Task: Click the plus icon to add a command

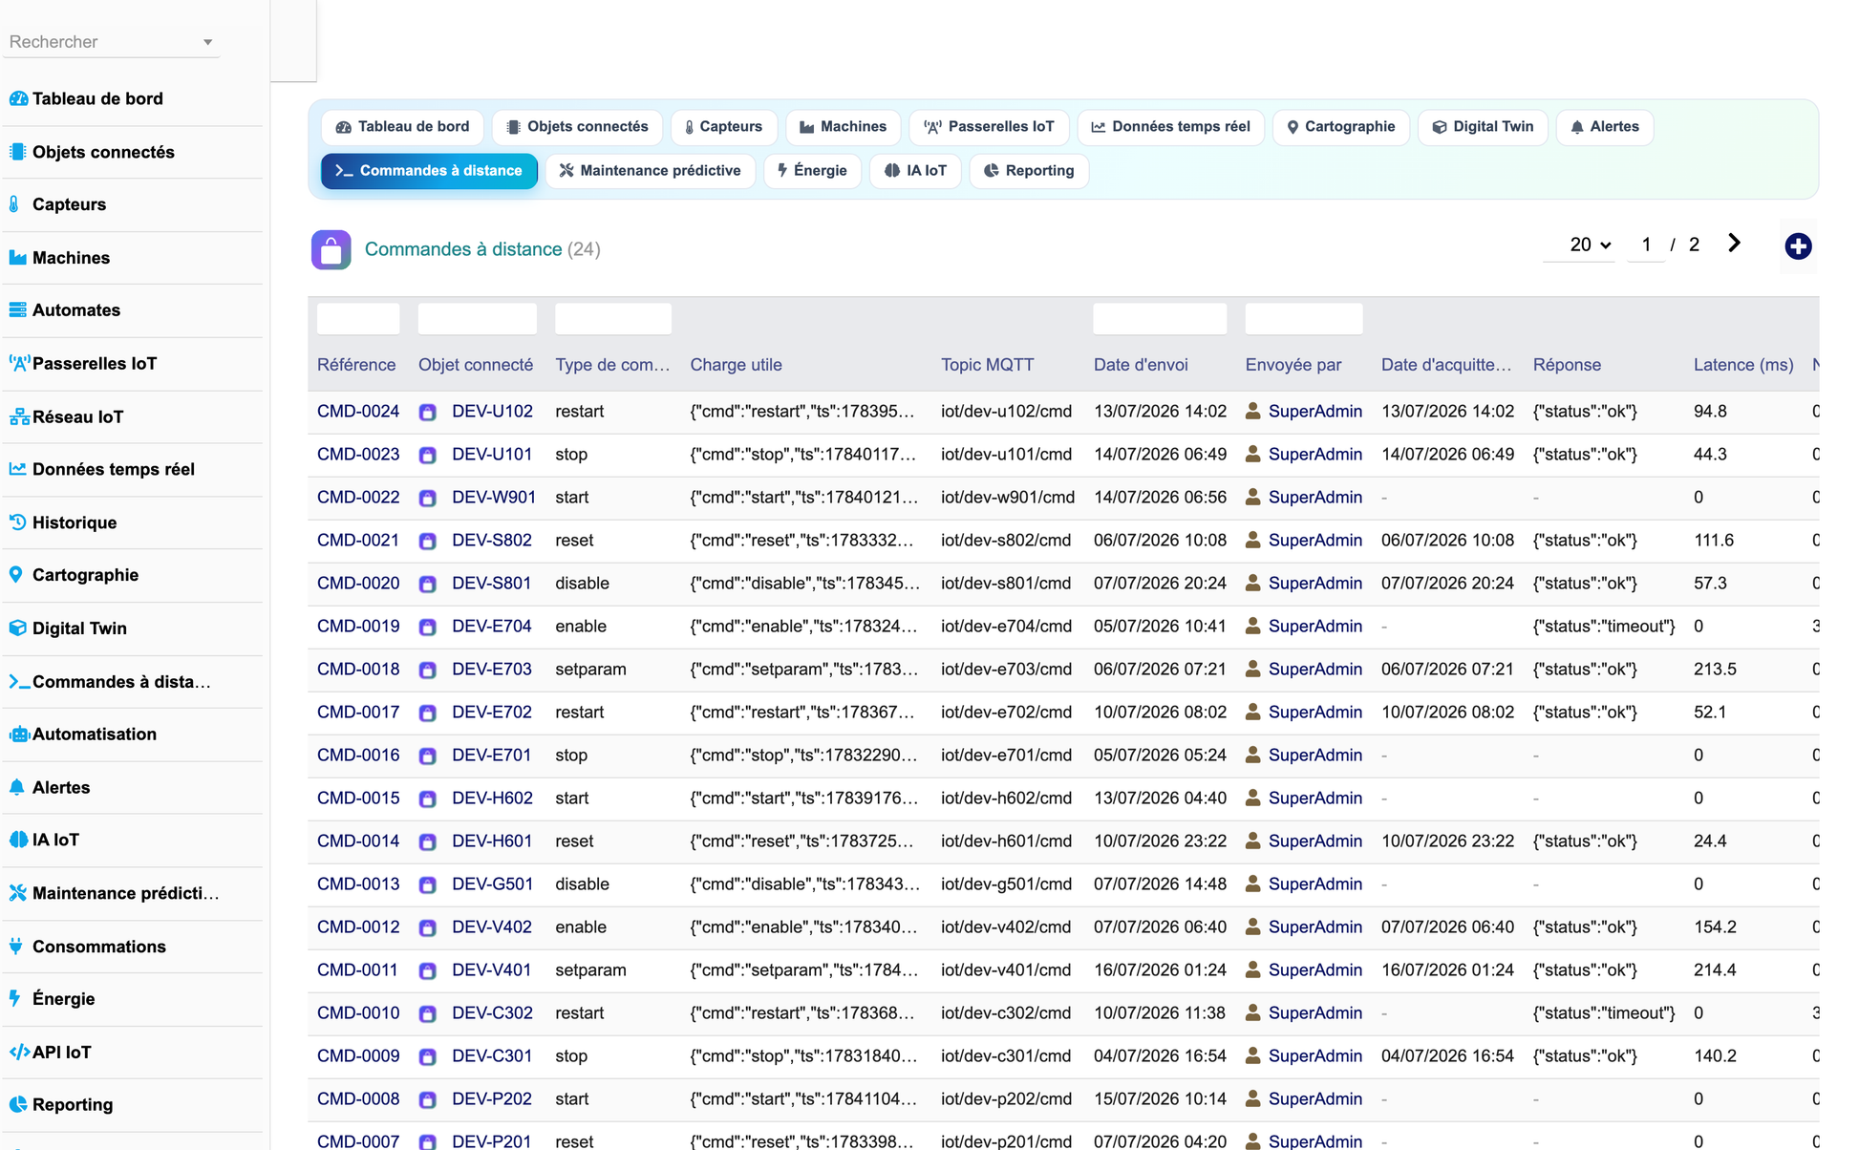Action: click(1798, 246)
